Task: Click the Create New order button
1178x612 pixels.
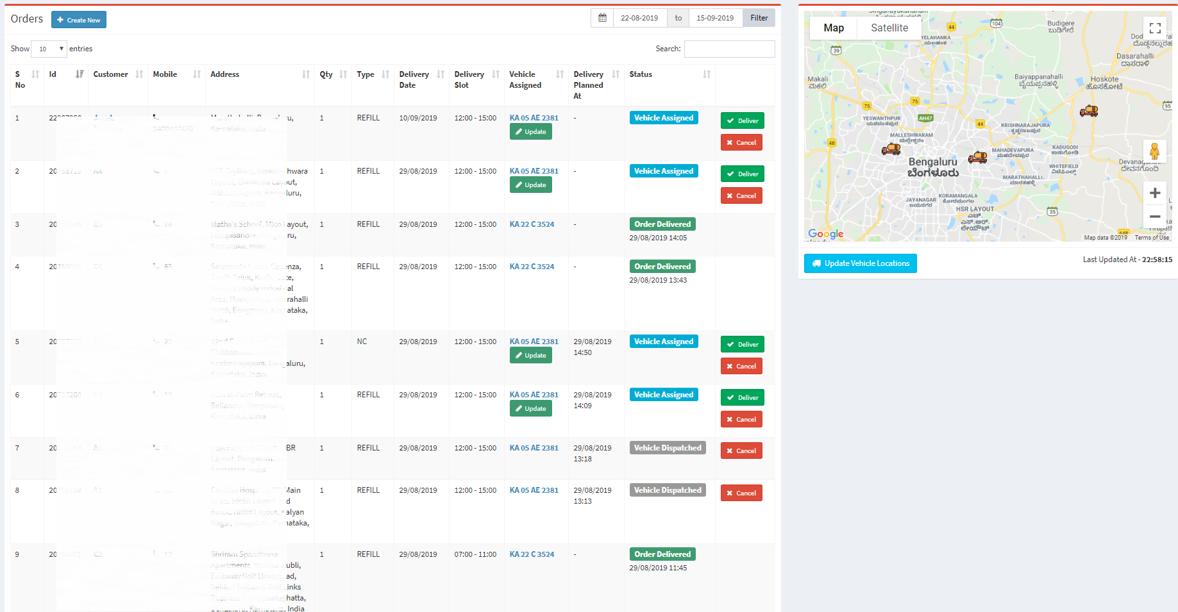Action: click(79, 20)
